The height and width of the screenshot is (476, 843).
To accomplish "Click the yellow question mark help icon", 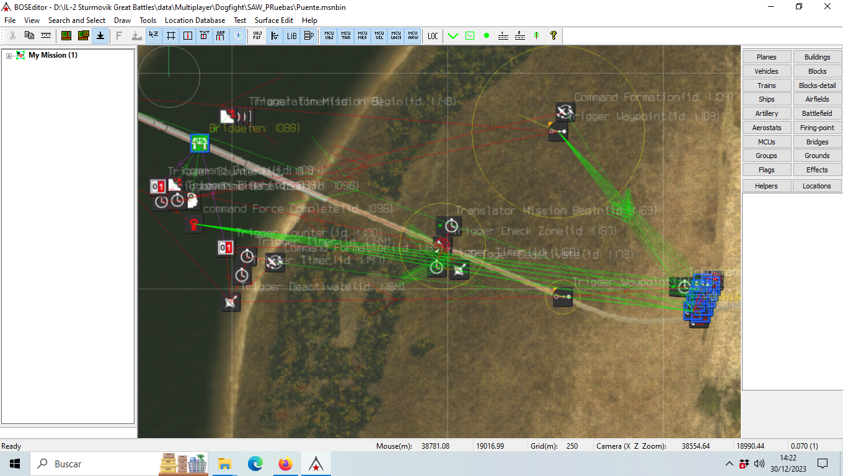I will (554, 36).
